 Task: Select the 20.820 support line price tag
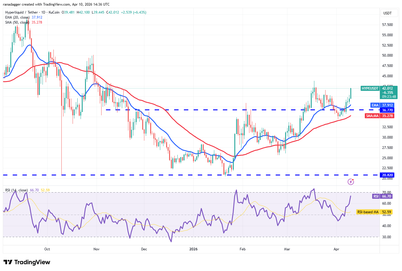coord(387,175)
